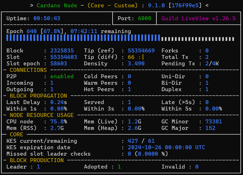The height and width of the screenshot is (175, 243).
Task: Select the epoch number "640"
Action: tap(32, 31)
